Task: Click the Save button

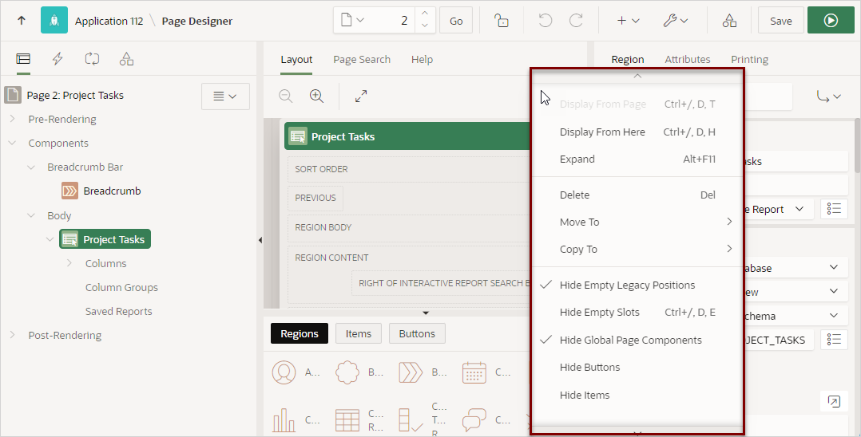Action: 781,21
